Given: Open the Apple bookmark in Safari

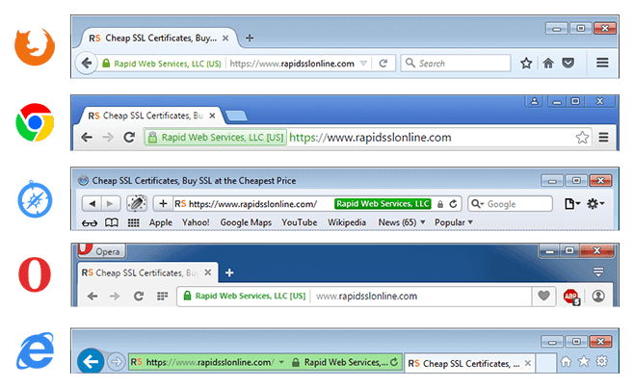Looking at the screenshot, I should pos(161,222).
